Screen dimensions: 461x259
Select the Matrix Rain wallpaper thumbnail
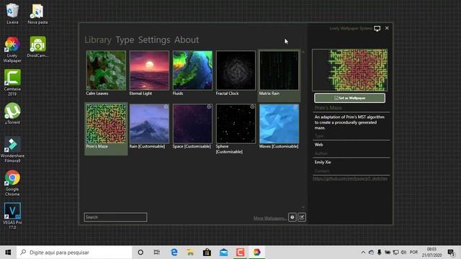(279, 71)
